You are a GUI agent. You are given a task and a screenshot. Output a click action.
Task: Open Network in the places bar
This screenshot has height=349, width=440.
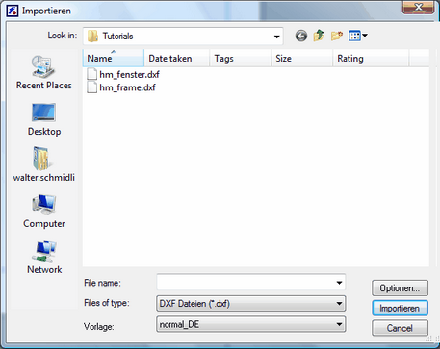click(x=44, y=258)
